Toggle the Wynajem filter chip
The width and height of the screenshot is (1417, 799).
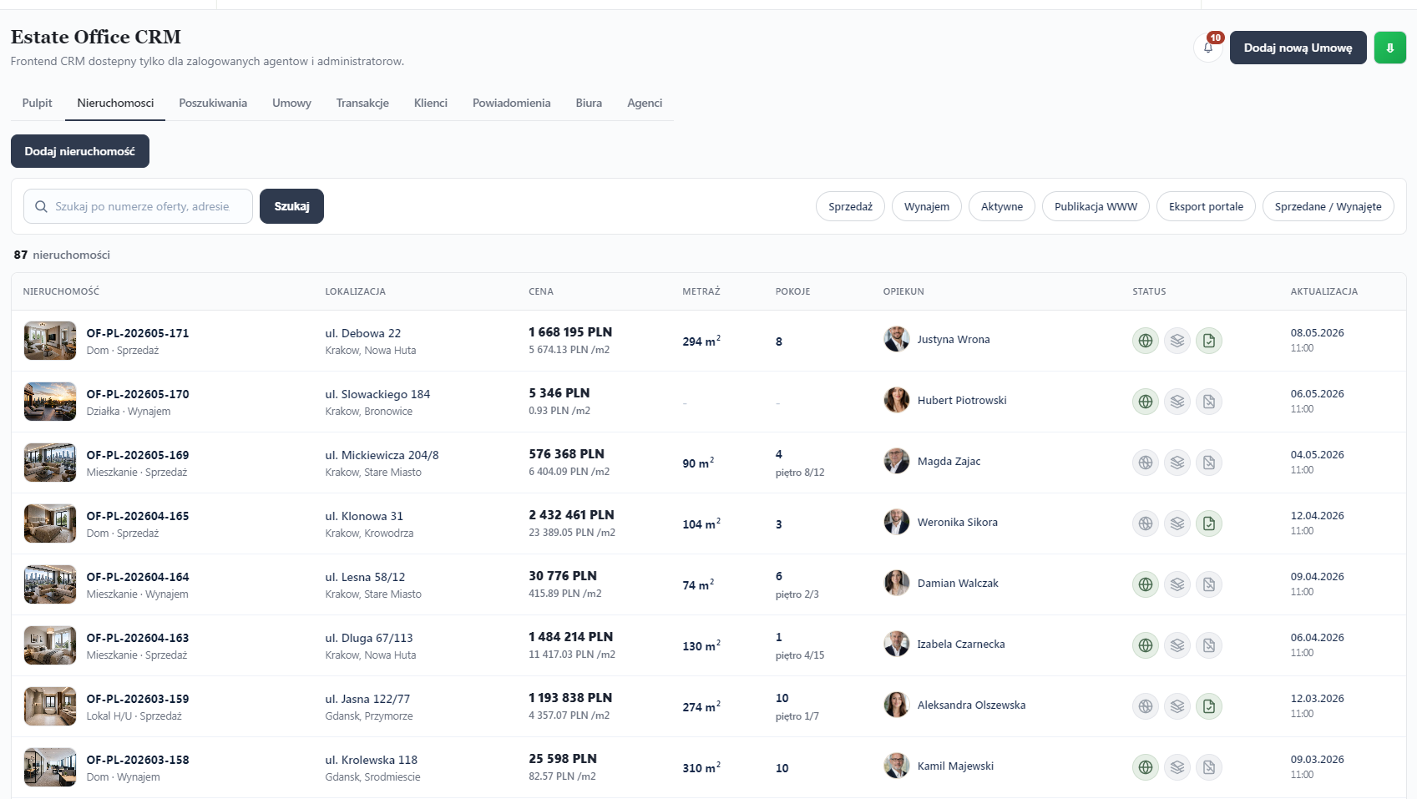(927, 206)
